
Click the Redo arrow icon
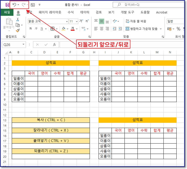pos(24,5)
